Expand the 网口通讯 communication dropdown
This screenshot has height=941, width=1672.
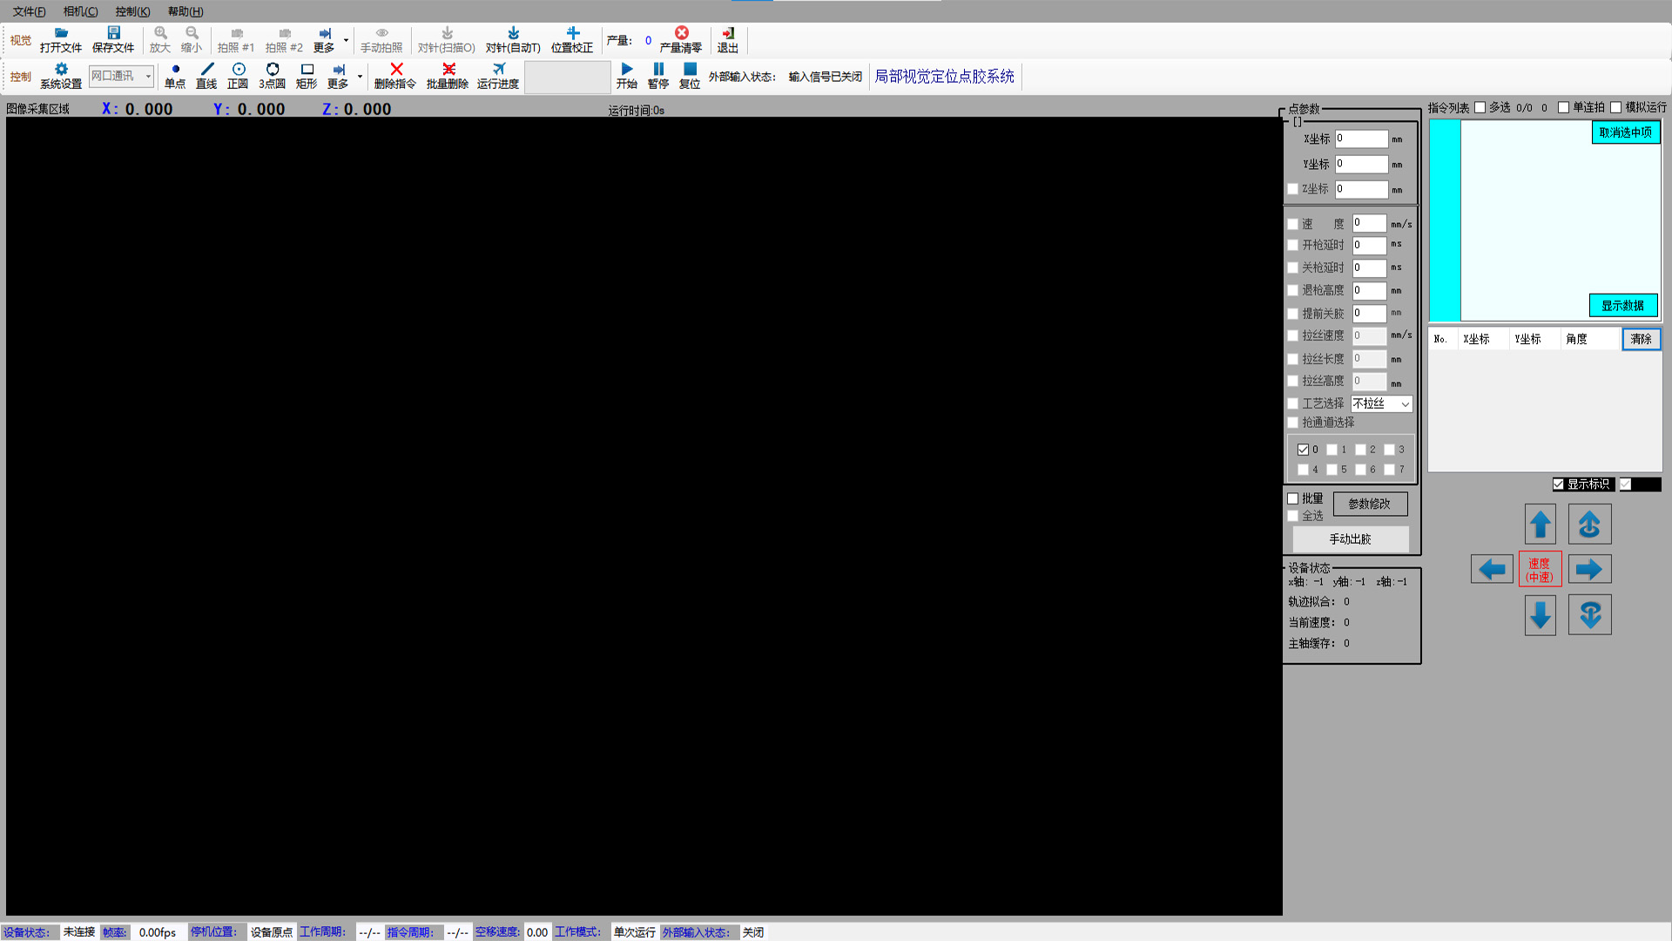(x=147, y=77)
